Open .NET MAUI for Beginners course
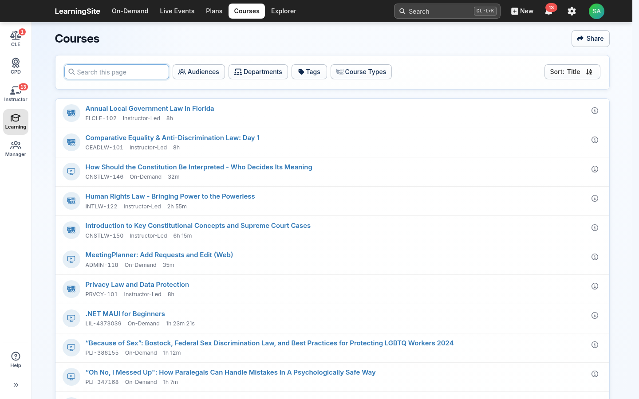The height and width of the screenshot is (399, 639). click(125, 314)
